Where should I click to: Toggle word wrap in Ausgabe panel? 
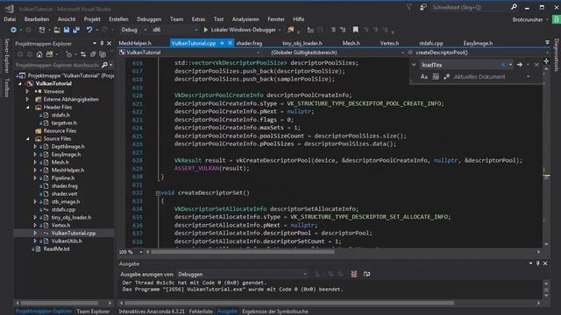pyautogui.click(x=366, y=274)
